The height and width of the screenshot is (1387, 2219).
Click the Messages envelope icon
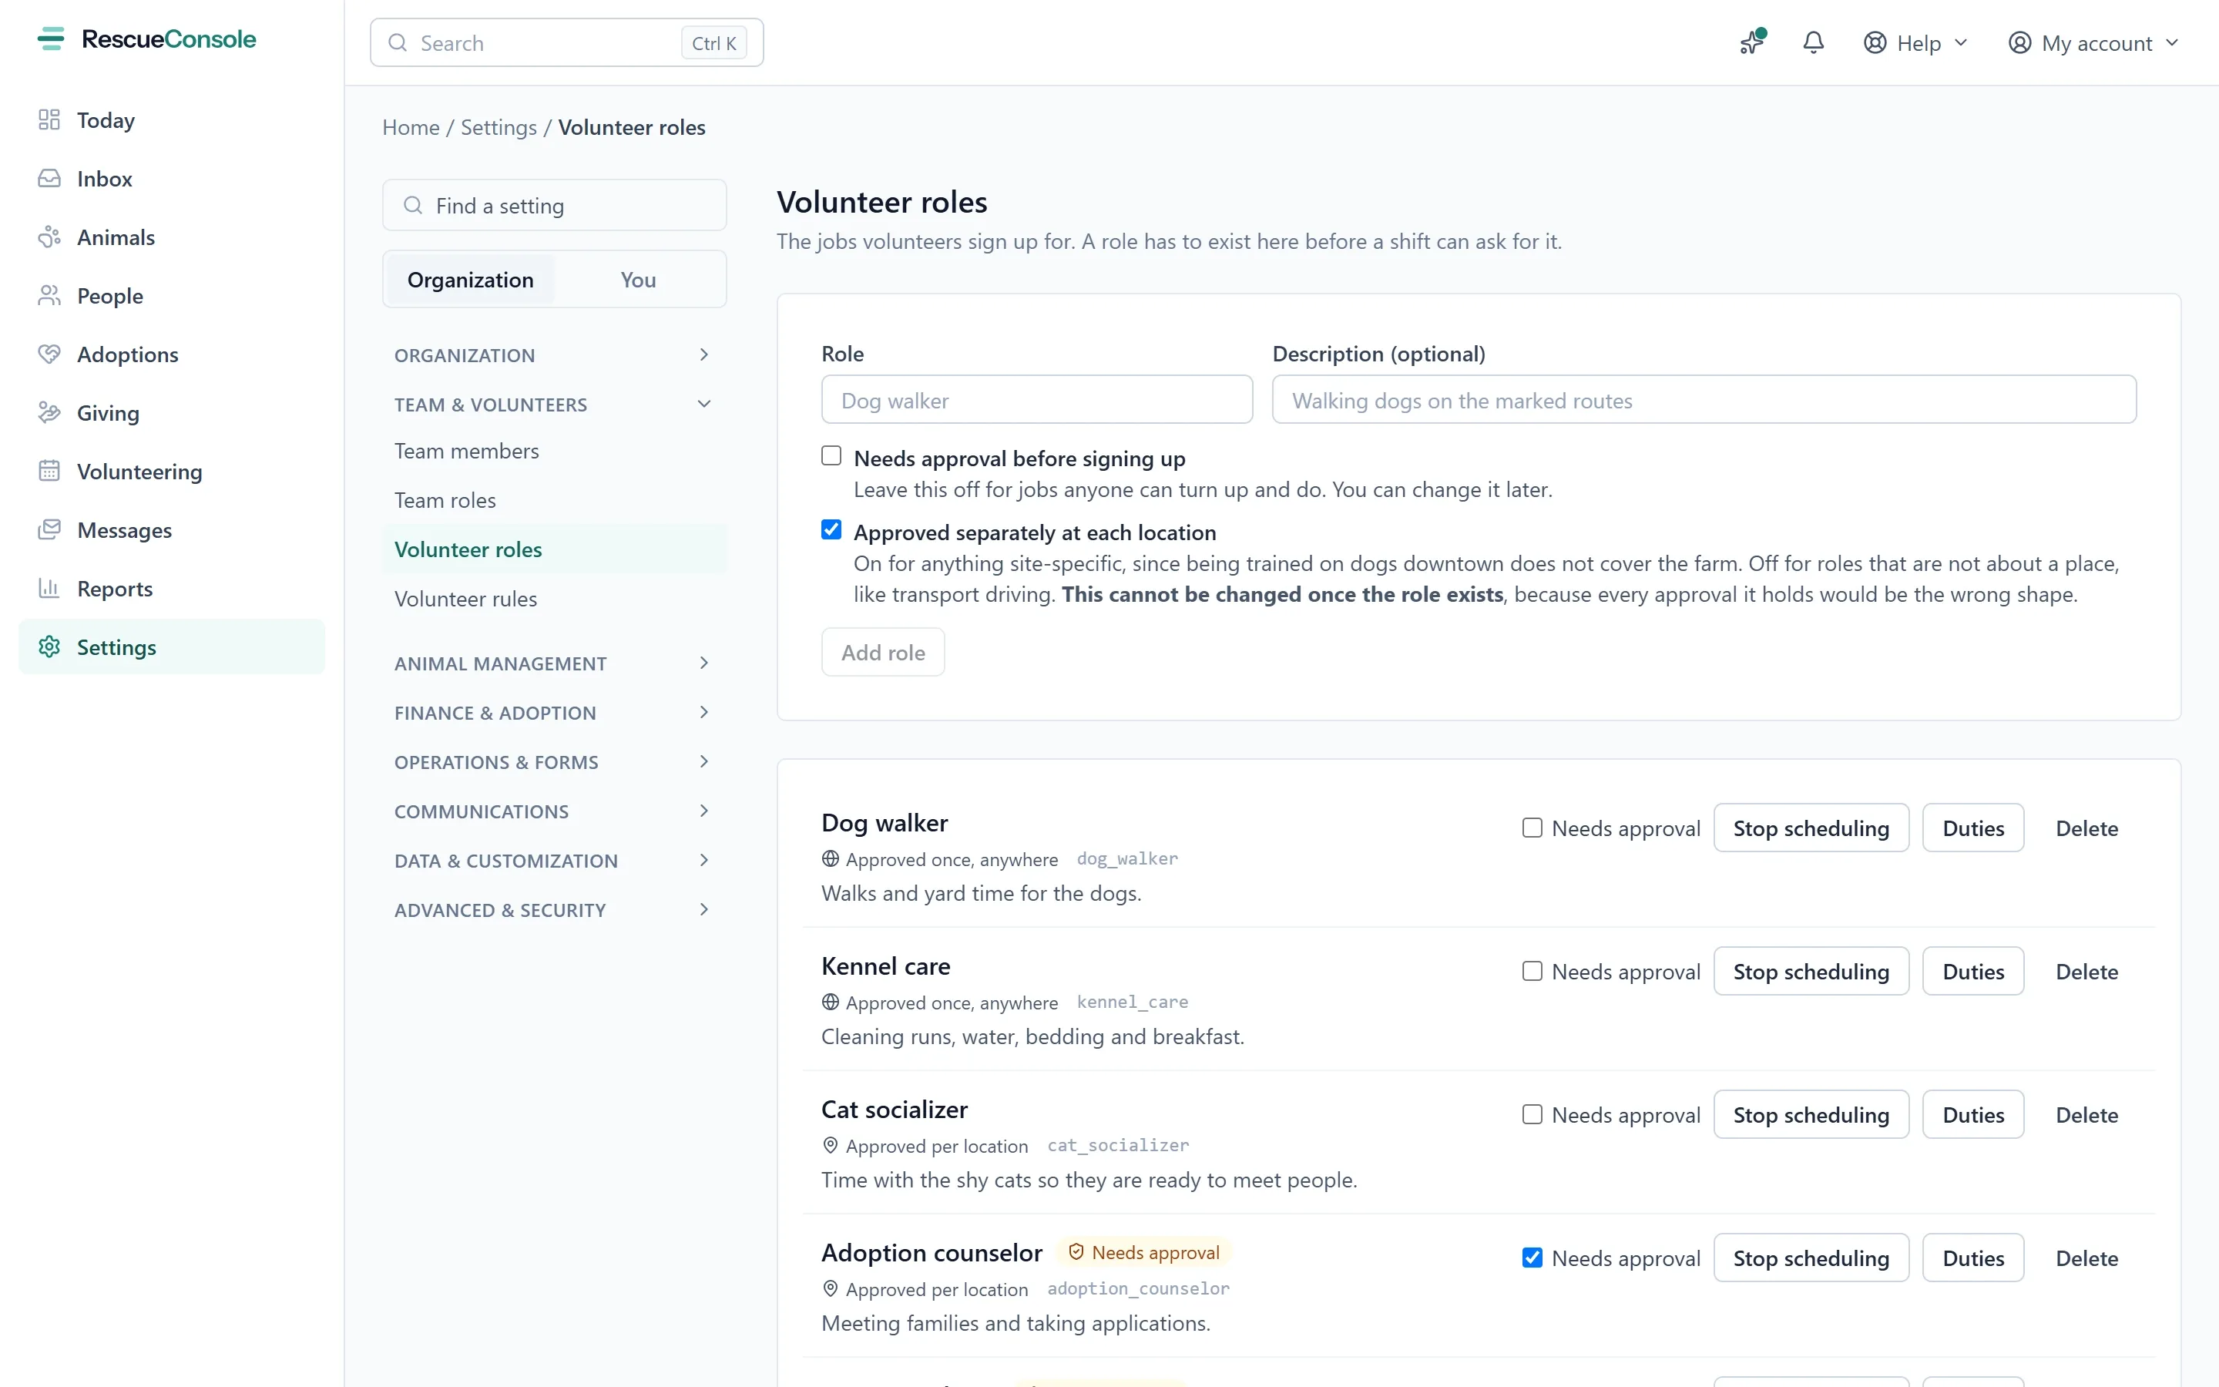49,530
